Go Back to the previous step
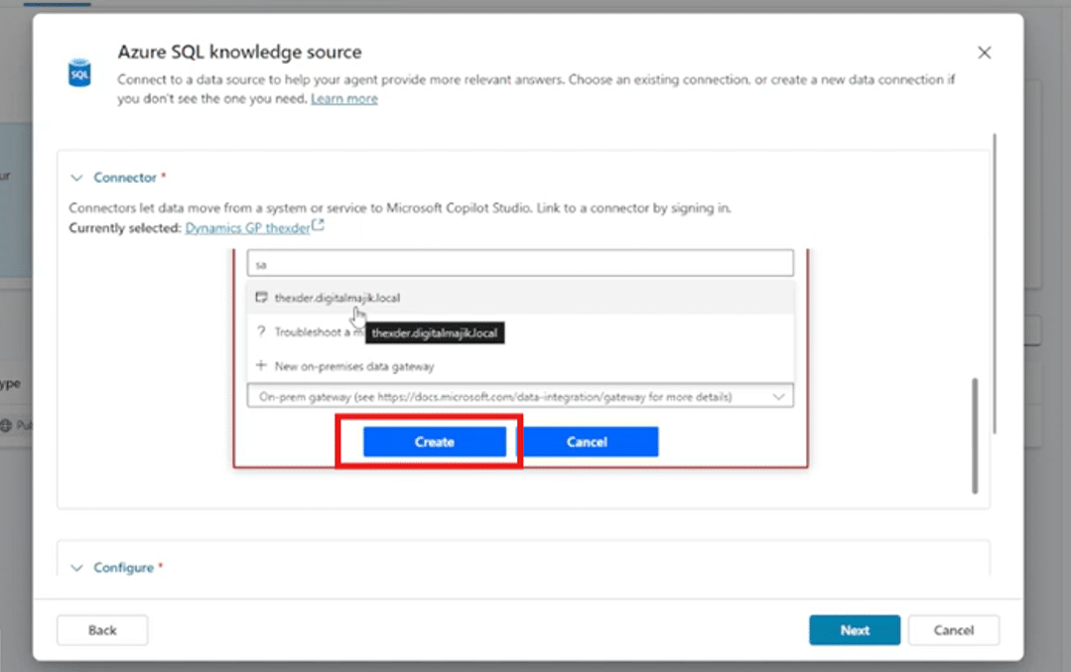1071x672 pixels. click(102, 629)
